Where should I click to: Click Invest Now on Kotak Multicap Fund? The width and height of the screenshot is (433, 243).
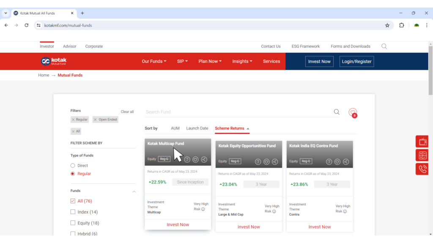pos(178,225)
